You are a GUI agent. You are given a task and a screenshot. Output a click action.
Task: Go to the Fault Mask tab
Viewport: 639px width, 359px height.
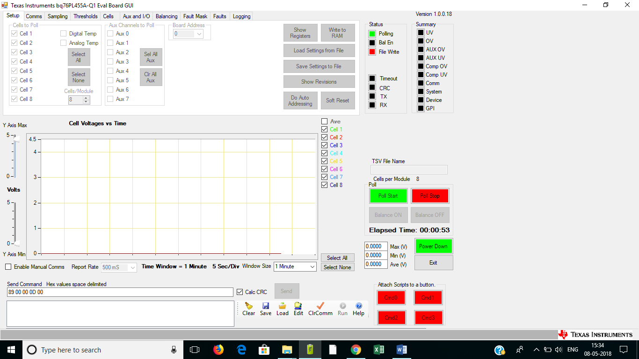pos(196,16)
